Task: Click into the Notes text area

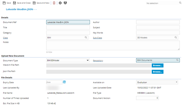Action: [x=113, y=45]
